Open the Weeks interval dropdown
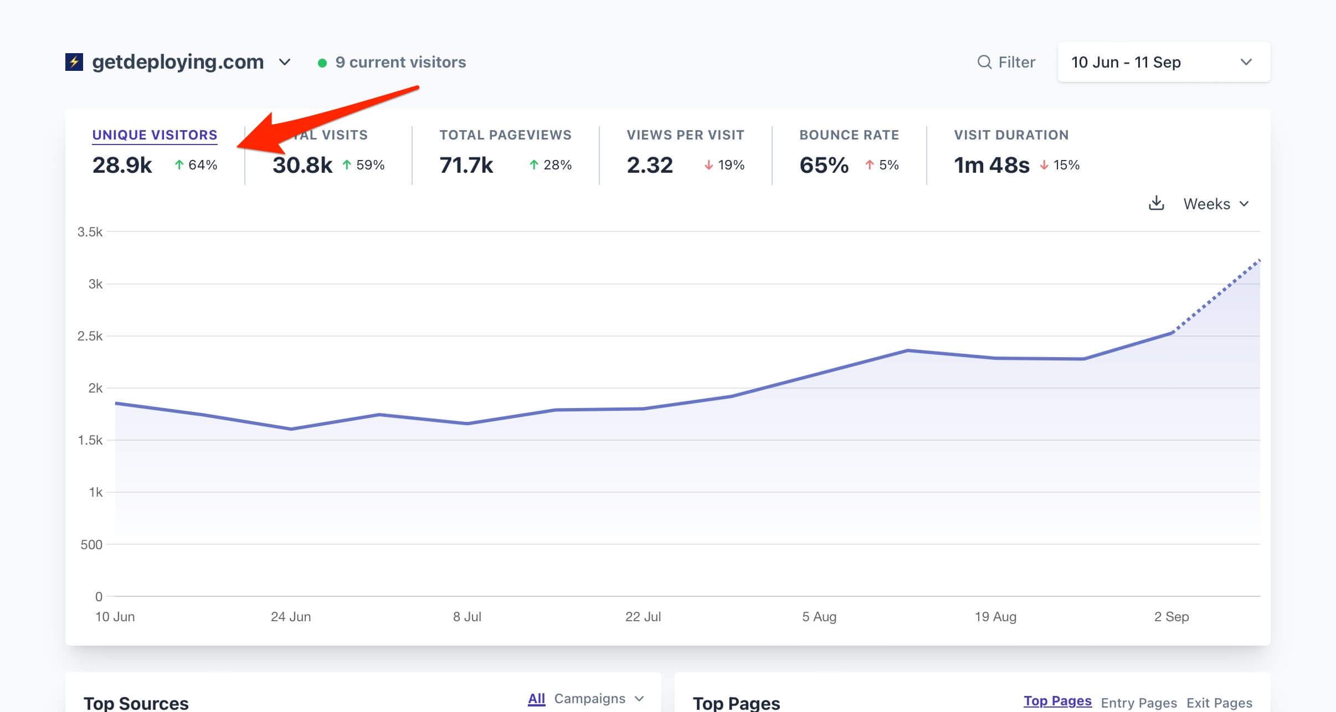The width and height of the screenshot is (1336, 712). coord(1216,204)
